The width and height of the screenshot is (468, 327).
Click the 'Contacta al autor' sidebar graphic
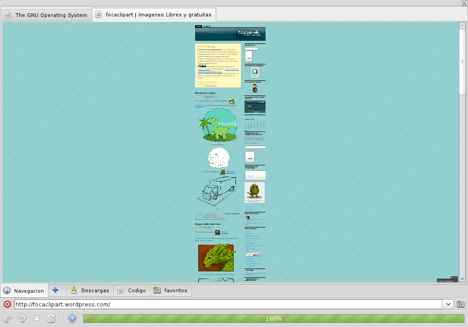pos(255,89)
